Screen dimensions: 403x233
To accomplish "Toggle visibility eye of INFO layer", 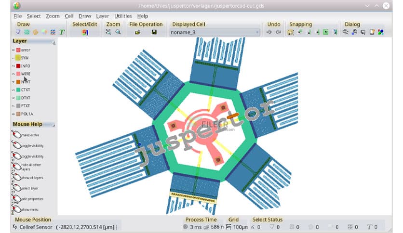I will click(x=13, y=66).
